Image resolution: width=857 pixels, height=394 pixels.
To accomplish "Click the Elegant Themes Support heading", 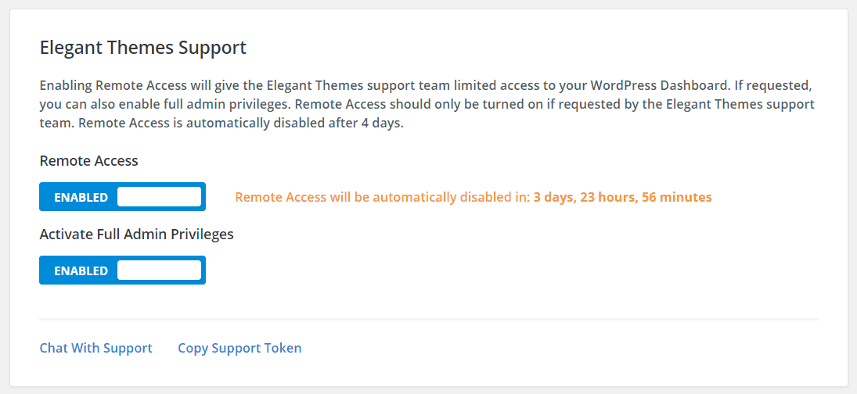I will (x=143, y=48).
